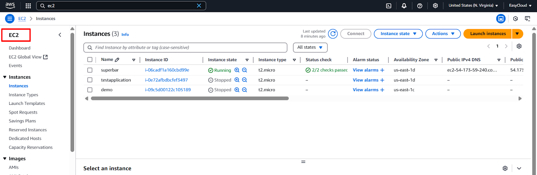Collapse the Images sidebar section
537x175 pixels.
point(5,159)
